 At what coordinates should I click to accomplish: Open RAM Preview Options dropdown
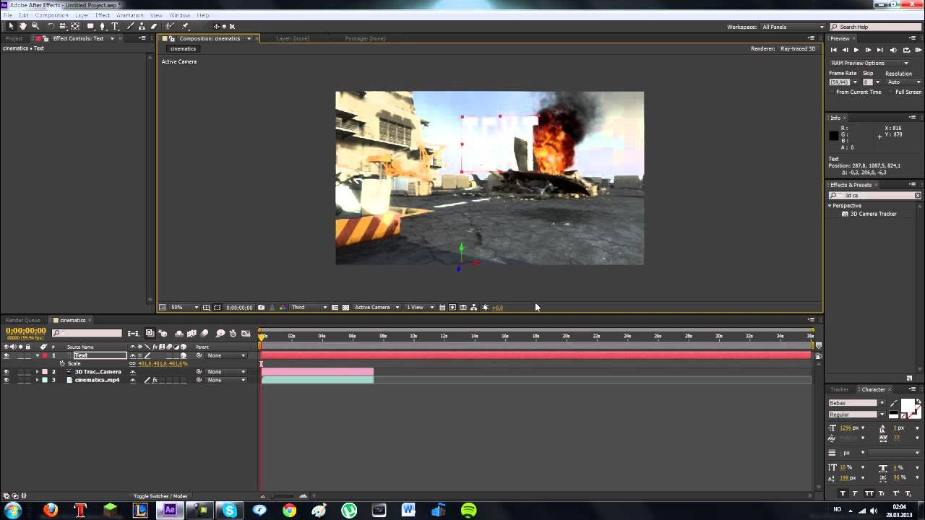point(869,63)
